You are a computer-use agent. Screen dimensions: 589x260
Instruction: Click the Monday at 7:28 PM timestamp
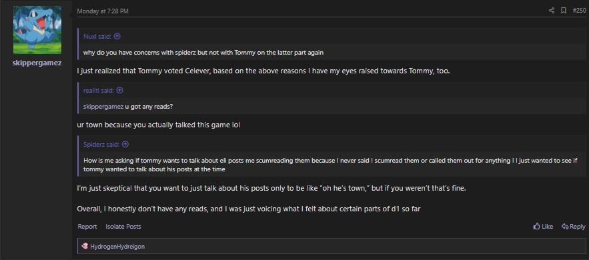pyautogui.click(x=103, y=11)
